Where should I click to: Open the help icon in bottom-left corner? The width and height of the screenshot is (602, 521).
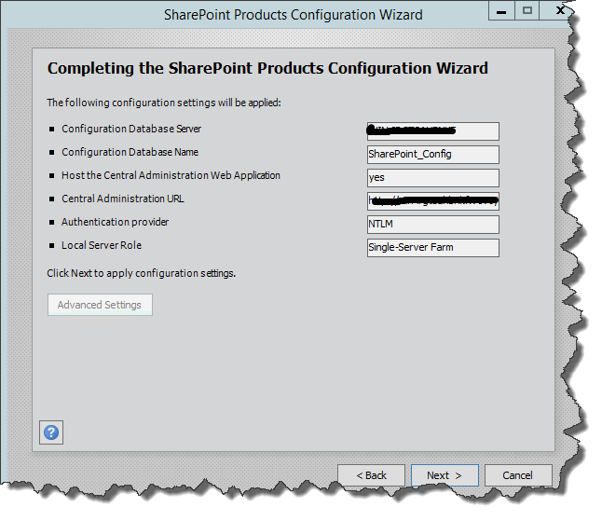(51, 432)
